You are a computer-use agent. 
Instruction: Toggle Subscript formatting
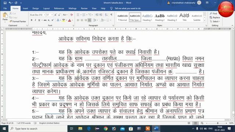[x=49, y=20]
